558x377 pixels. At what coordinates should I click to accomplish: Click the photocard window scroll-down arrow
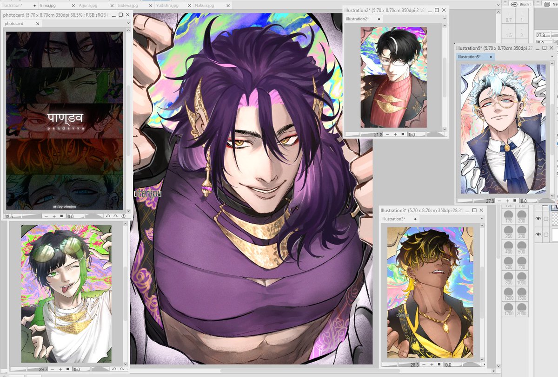[129, 210]
